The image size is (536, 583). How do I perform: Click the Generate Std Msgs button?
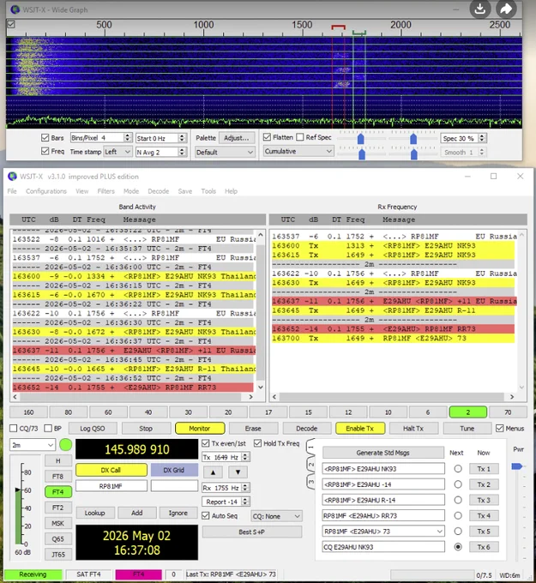(382, 453)
